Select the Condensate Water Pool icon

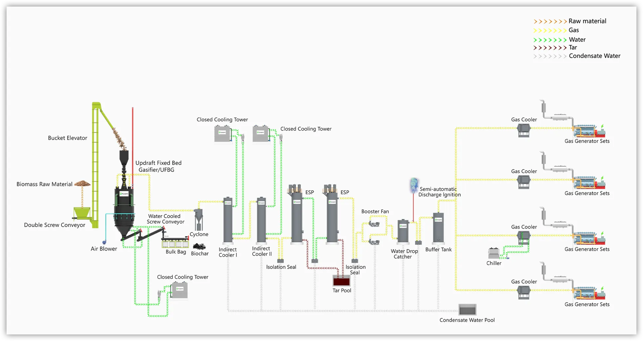point(467,310)
